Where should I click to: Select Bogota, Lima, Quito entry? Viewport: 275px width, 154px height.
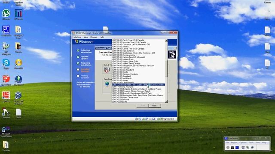(138, 61)
